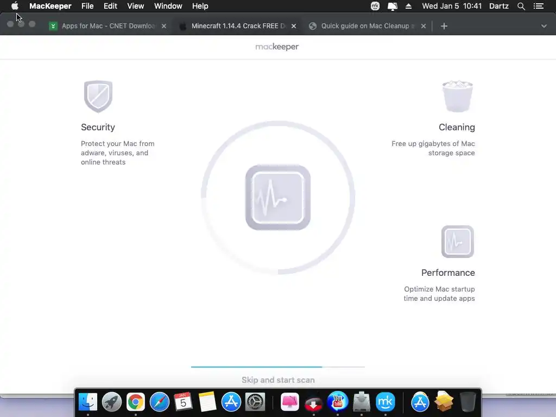The image size is (556, 417).
Task: Open a new tab with the plus button
Action: [x=444, y=26]
